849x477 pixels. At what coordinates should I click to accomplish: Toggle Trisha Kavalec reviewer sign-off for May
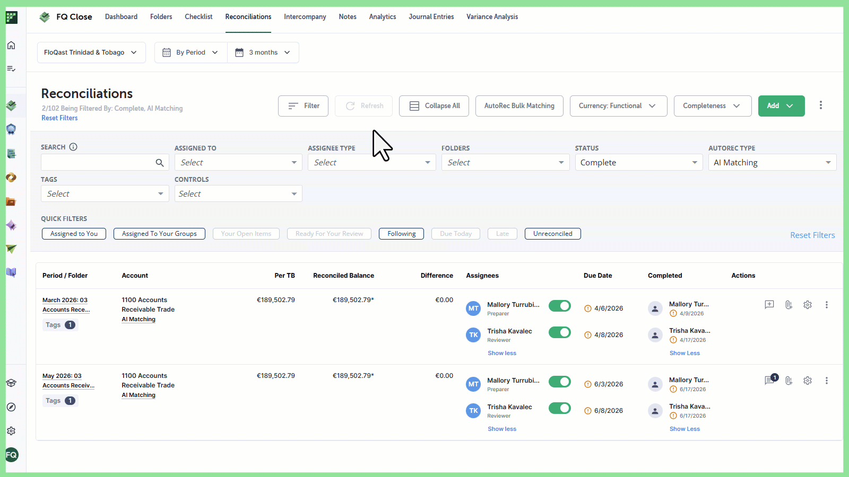[x=560, y=408]
